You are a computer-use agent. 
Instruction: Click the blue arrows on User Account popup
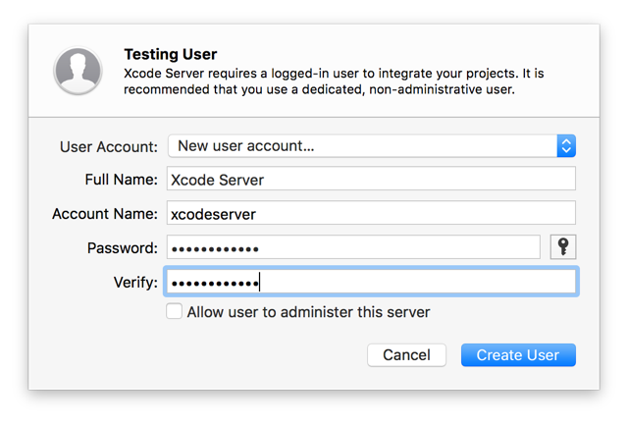click(x=565, y=146)
